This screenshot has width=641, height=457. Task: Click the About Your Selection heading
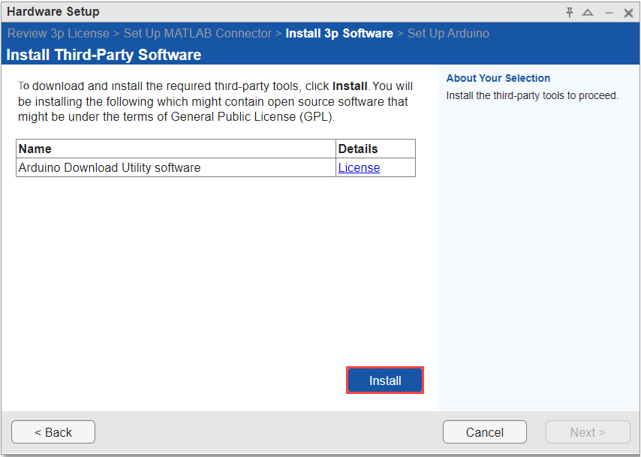(498, 78)
